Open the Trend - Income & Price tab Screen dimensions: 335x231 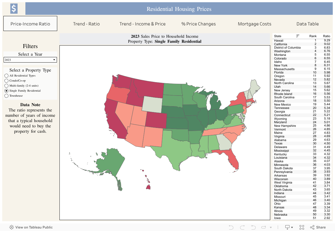point(142,24)
